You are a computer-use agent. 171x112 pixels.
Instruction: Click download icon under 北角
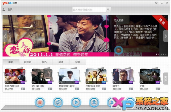pos(158,89)
